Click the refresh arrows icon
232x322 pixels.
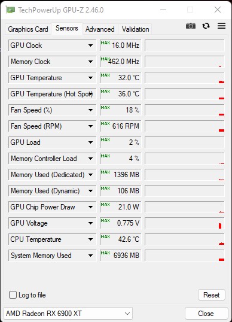206,26
